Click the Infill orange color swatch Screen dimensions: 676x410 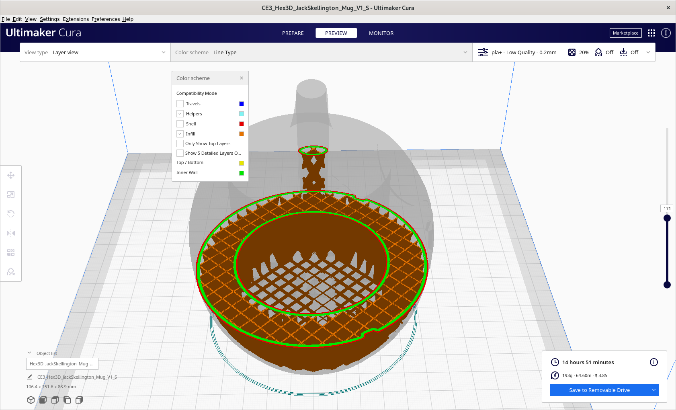coord(242,134)
